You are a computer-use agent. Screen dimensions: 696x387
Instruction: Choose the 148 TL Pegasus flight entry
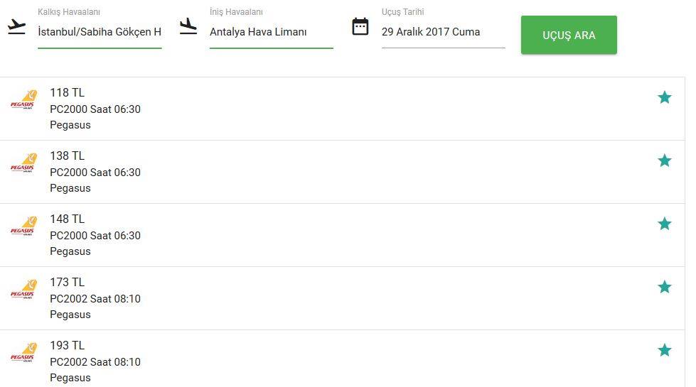click(x=342, y=235)
